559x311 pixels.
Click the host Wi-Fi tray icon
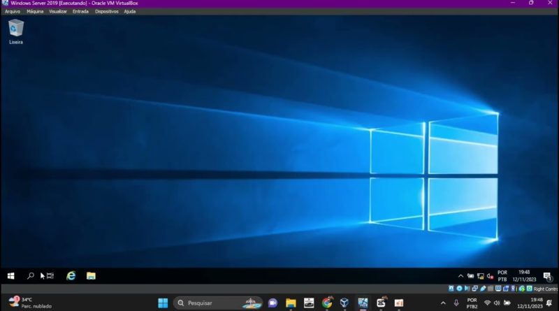pyautogui.click(x=487, y=303)
